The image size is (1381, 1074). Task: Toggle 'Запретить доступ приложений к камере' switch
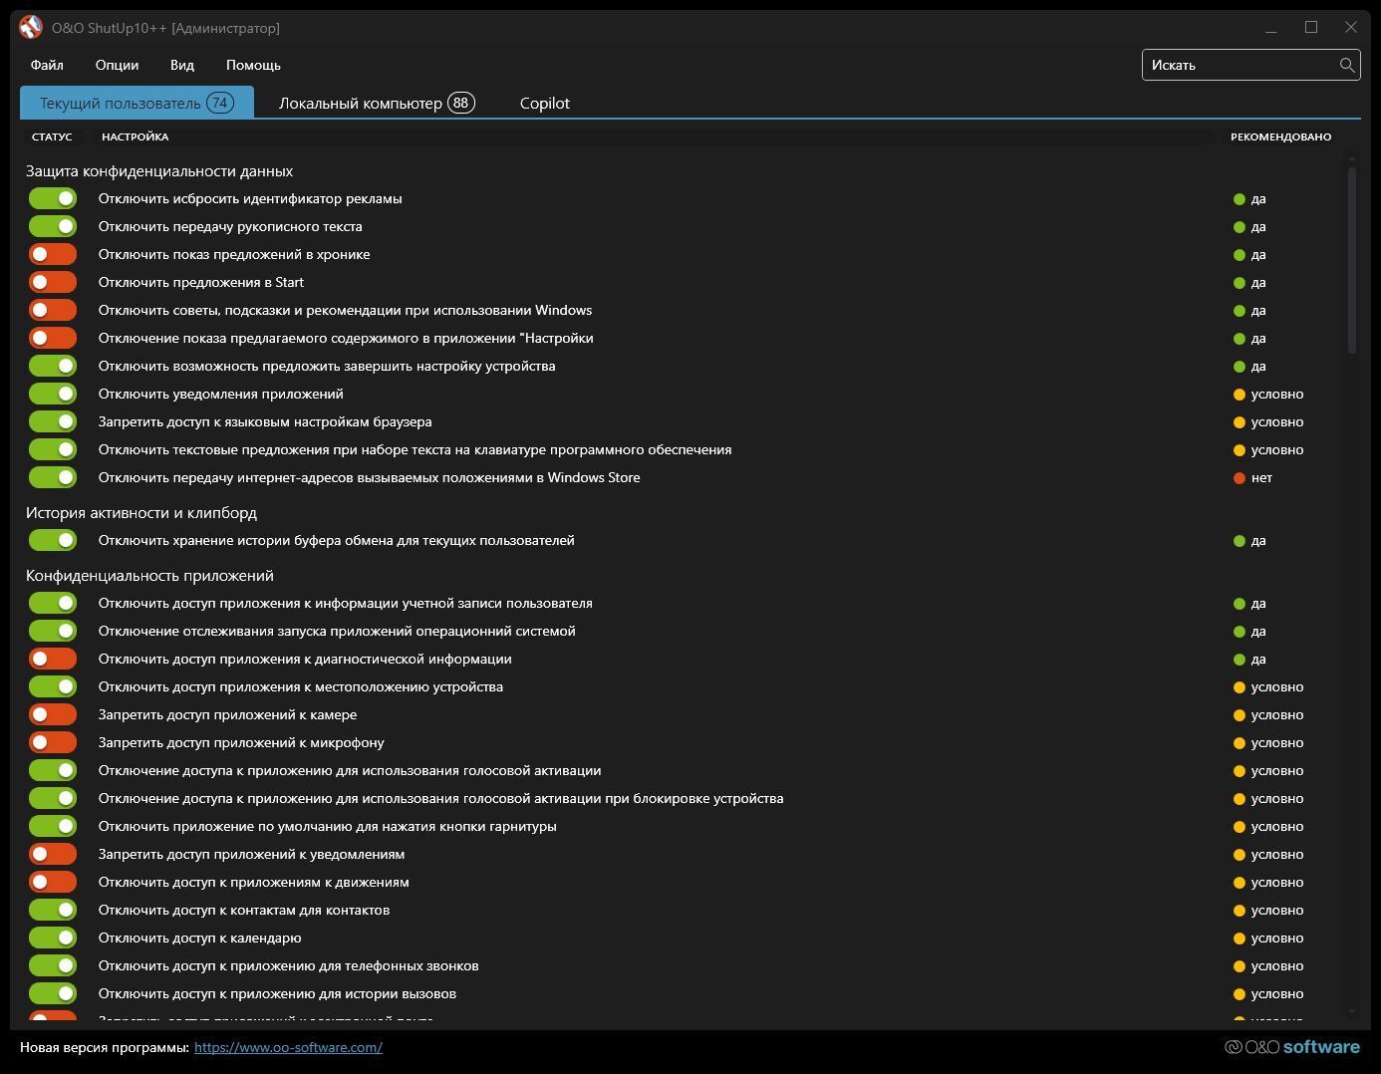tap(53, 715)
